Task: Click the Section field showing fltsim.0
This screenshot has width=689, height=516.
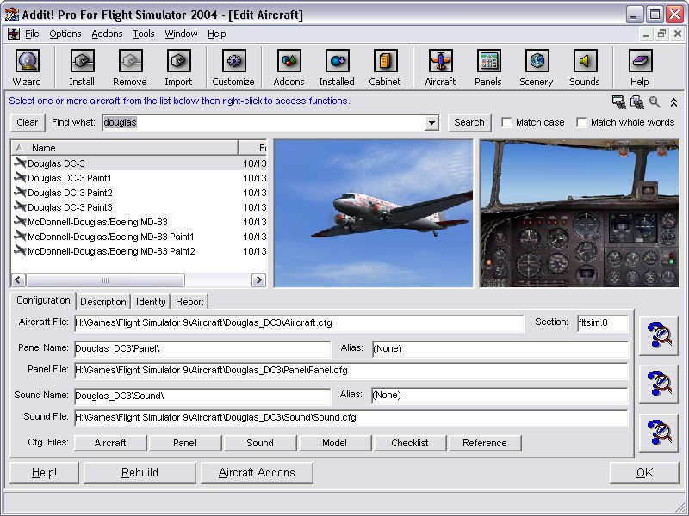Action: [602, 323]
